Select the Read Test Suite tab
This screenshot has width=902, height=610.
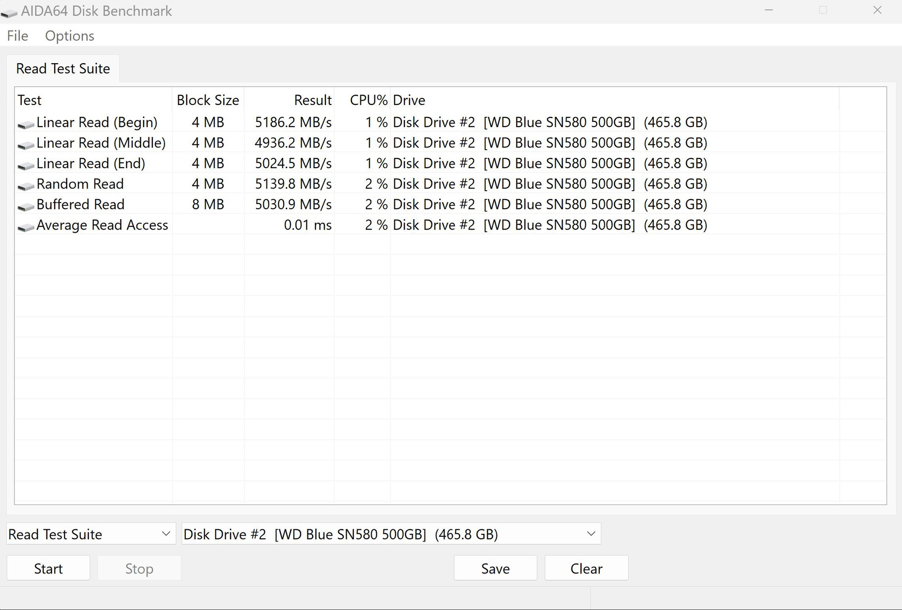(63, 69)
